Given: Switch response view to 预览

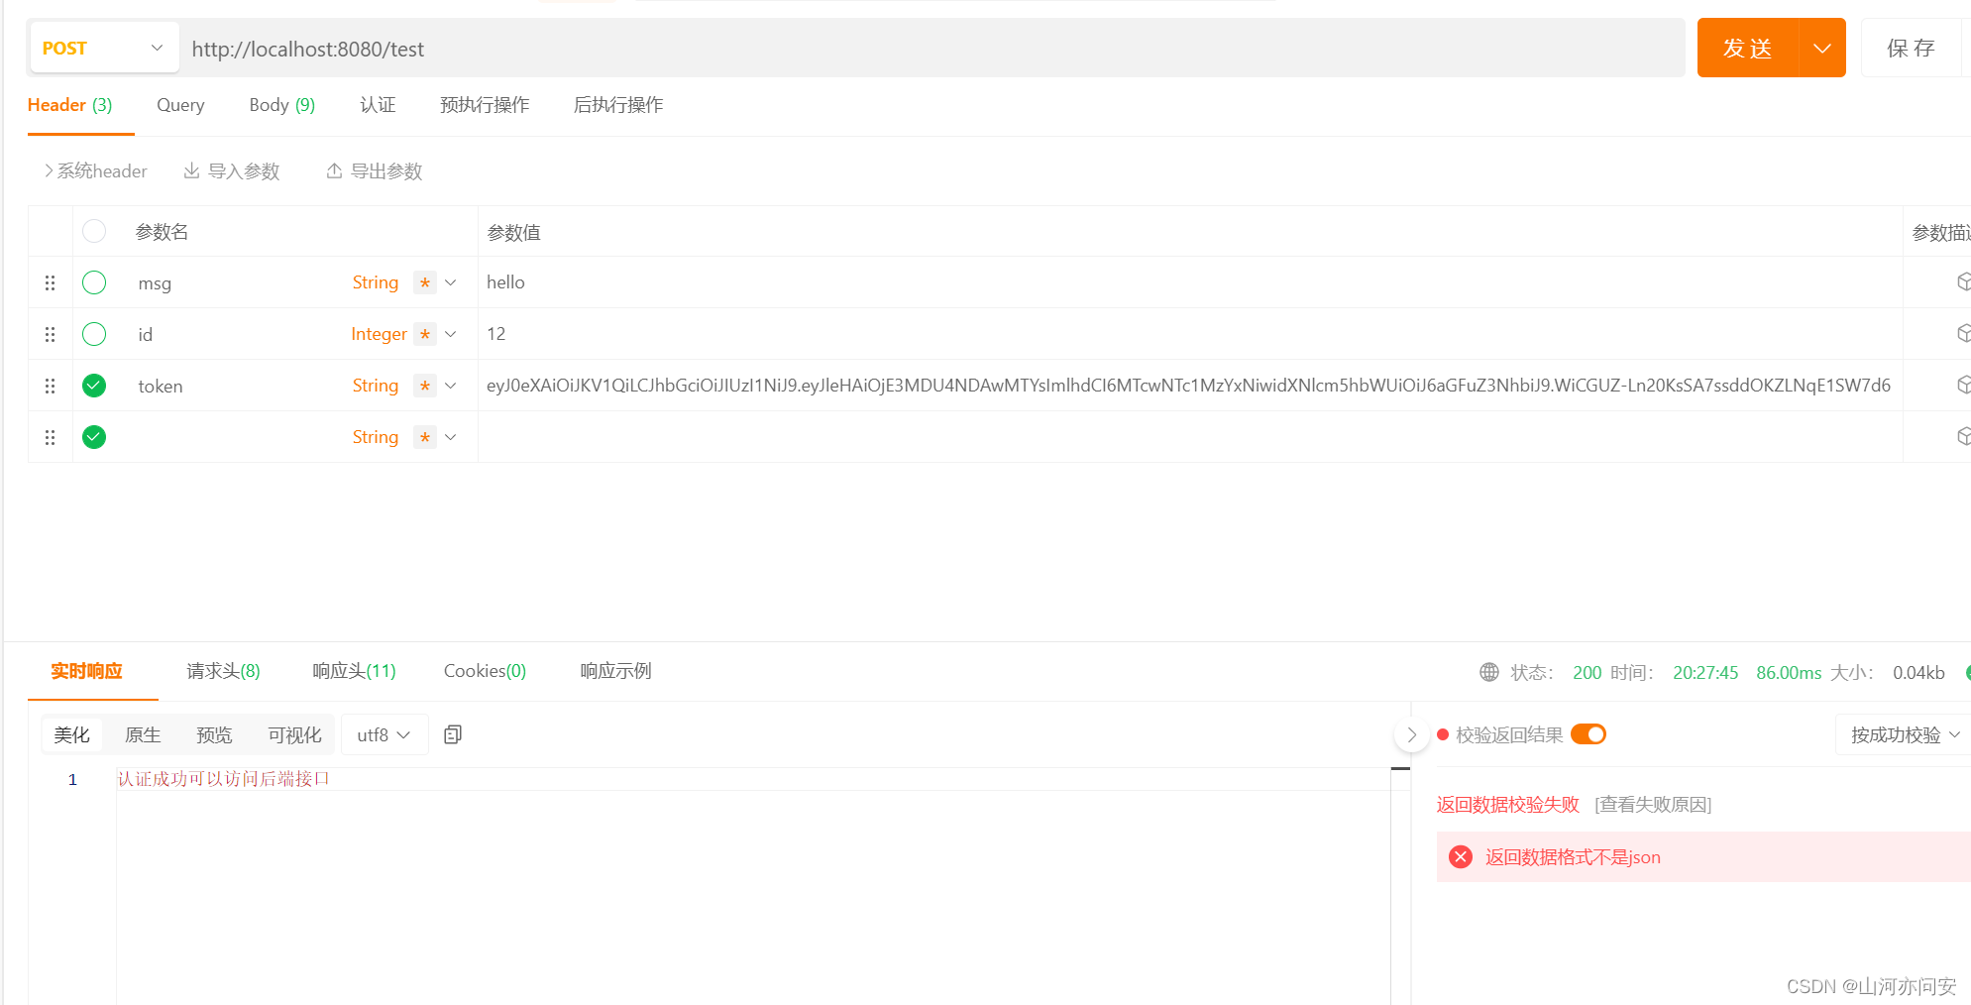Looking at the screenshot, I should pos(214,734).
